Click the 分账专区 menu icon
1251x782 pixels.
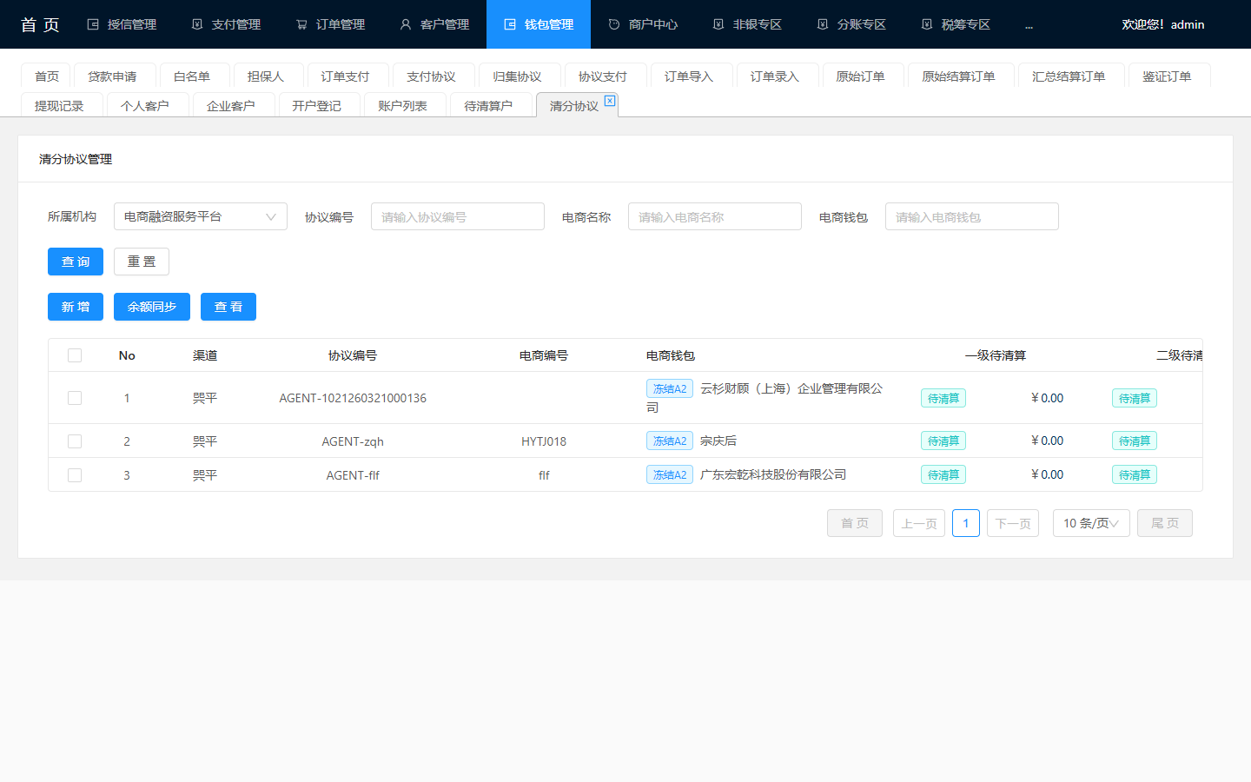coord(823,24)
